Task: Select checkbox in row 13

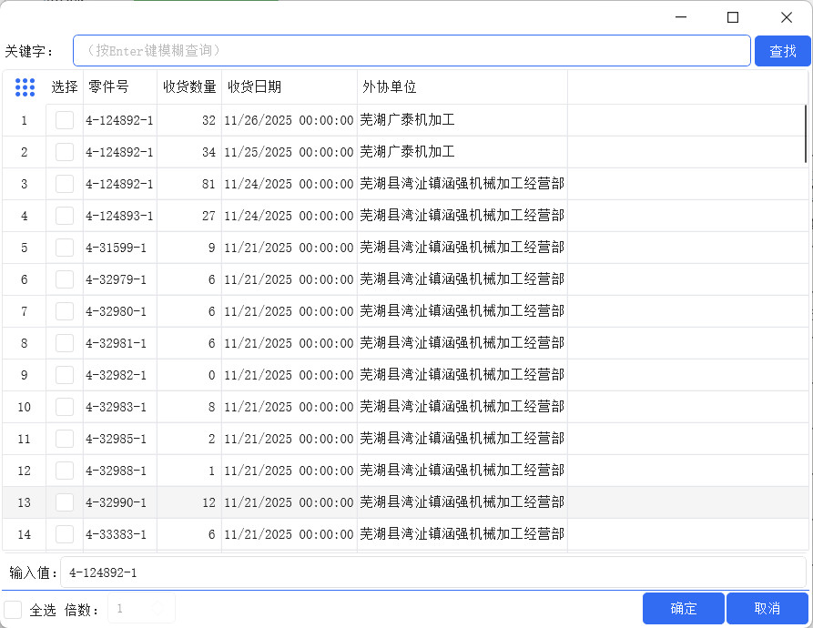Action: coord(65,502)
